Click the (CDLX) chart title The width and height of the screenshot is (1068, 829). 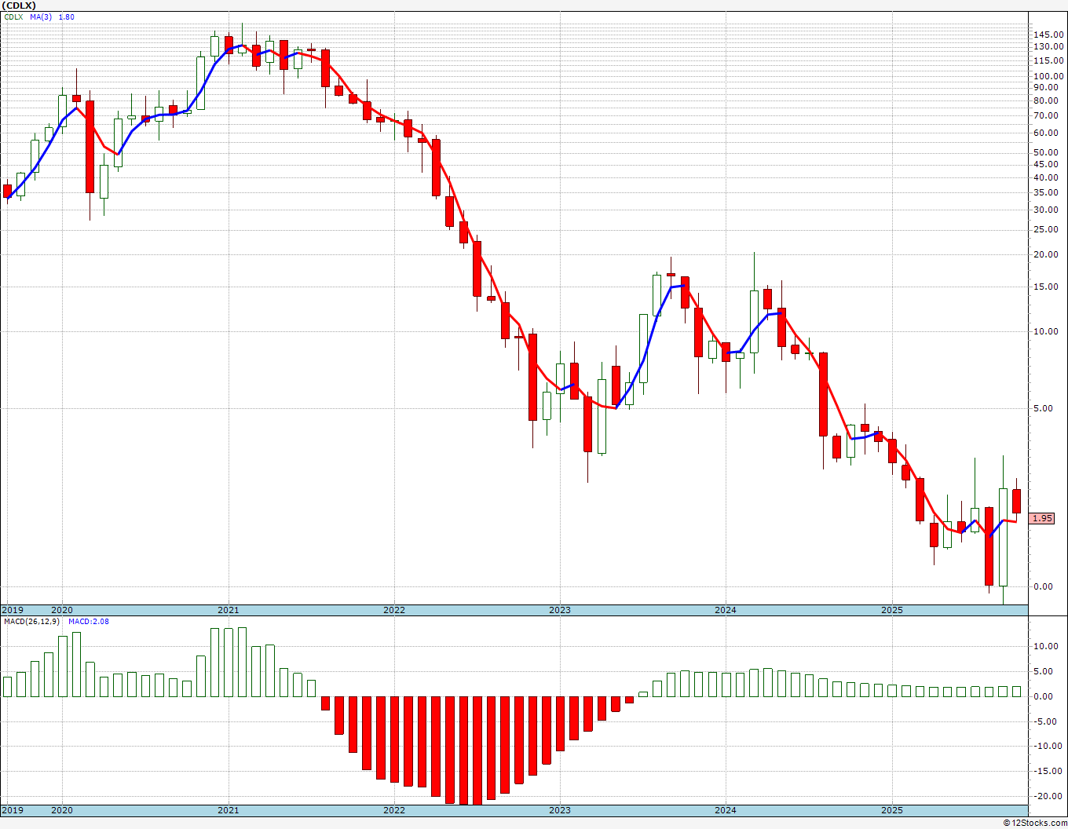[19, 5]
